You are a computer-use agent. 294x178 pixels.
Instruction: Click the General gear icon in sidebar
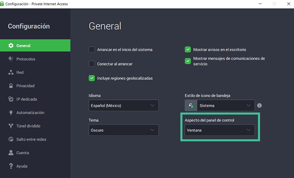pyautogui.click(x=11, y=45)
